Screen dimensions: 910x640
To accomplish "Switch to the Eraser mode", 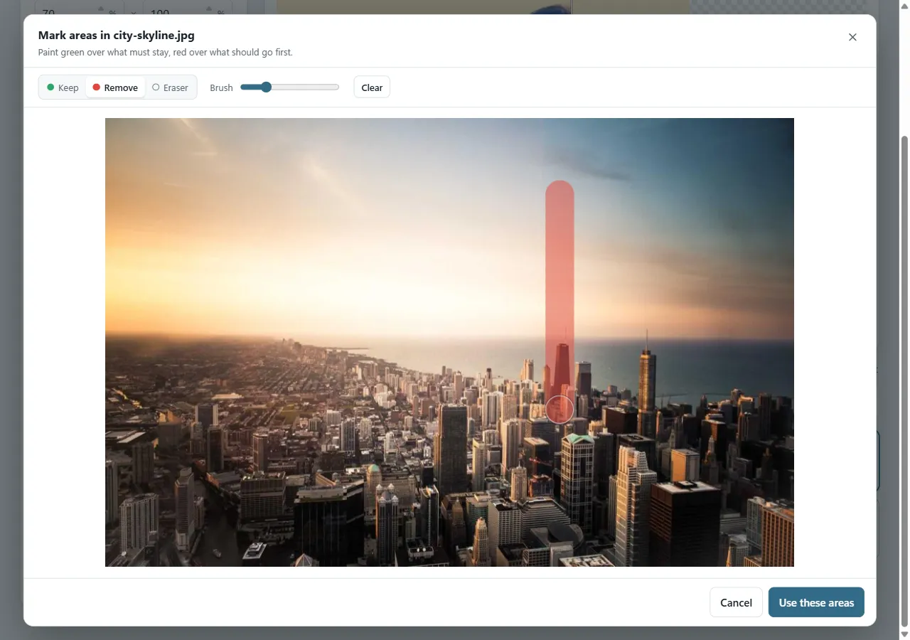I will (171, 87).
